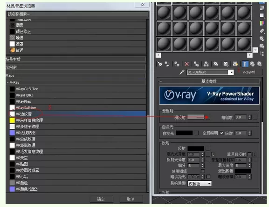The image size is (269, 207).
Task: Open the 漫反射 diffuse color swatch
Action: click(195, 117)
